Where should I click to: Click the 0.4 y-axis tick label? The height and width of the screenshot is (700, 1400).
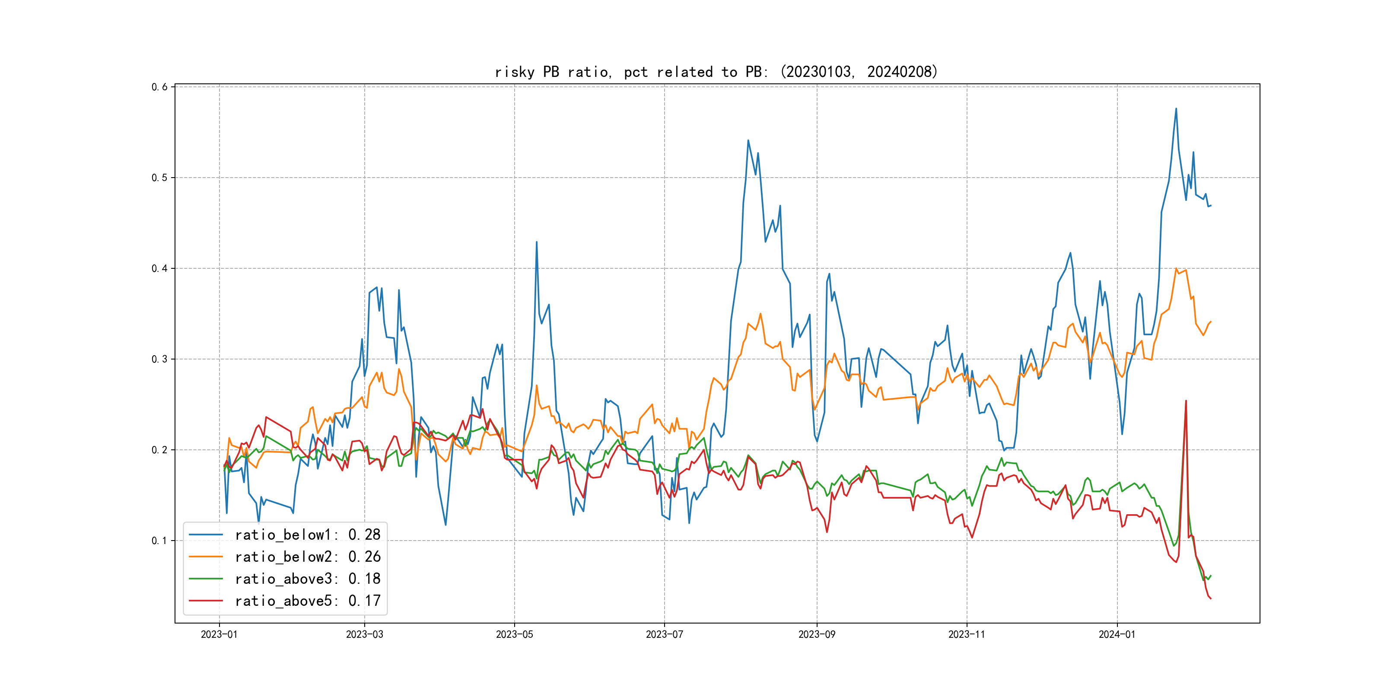(159, 268)
